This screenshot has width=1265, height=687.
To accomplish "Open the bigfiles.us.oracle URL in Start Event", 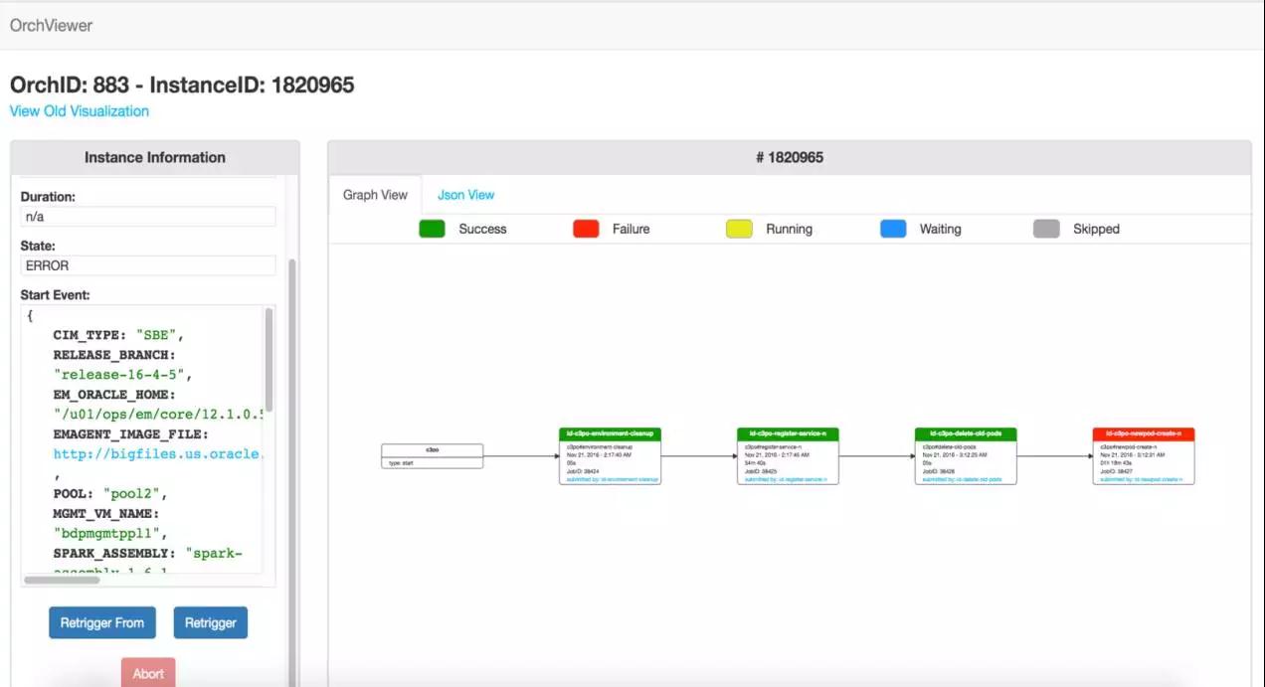I will [158, 453].
